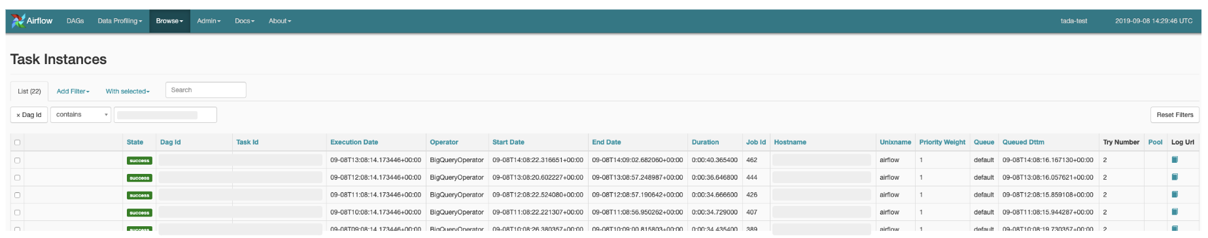Screen dimensions: 1208x238
Task: Sort by the Job Id column header
Action: [756, 142]
